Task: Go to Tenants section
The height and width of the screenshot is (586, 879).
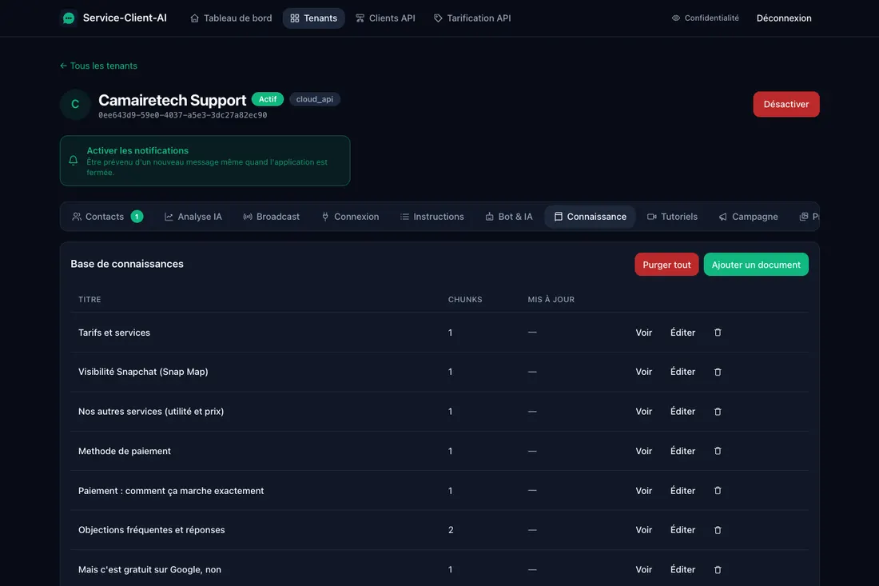Action: coord(313,18)
